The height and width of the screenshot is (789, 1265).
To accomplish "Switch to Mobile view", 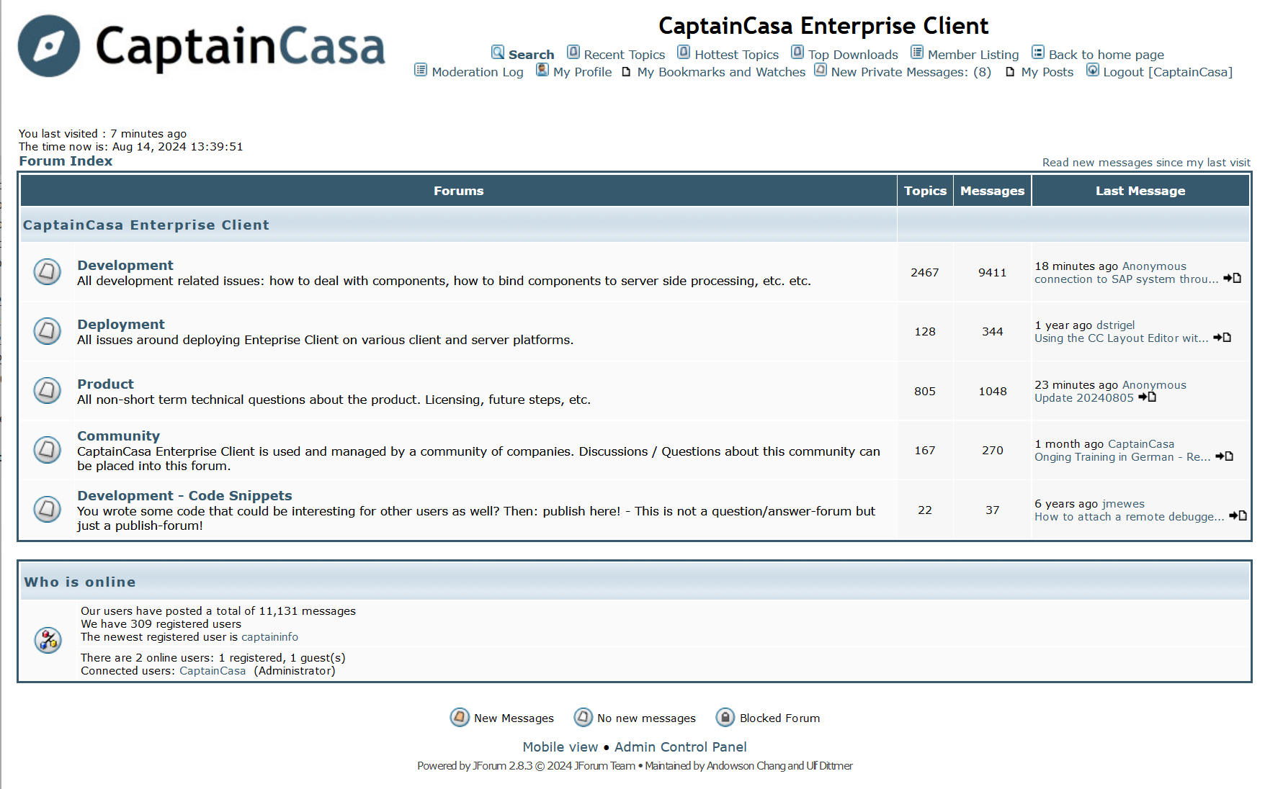I will pos(560,747).
